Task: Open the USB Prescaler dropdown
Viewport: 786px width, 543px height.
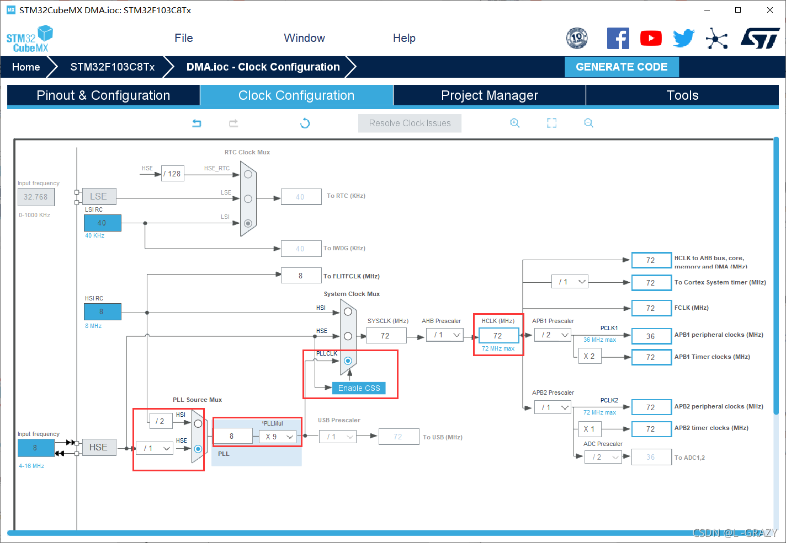Action: 338,437
